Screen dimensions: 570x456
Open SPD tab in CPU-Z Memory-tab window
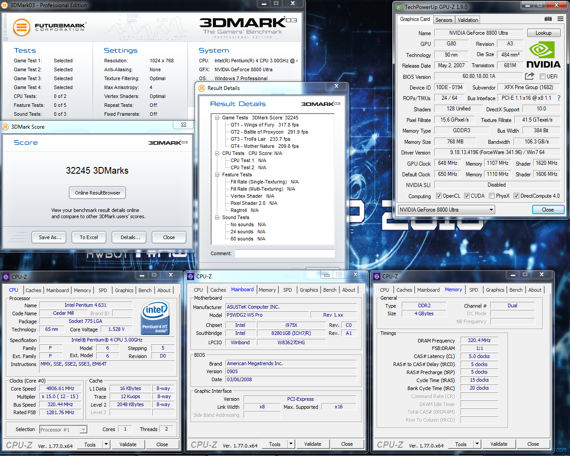point(474,290)
